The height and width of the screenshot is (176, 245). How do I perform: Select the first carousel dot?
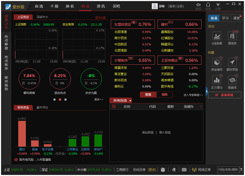55,100
